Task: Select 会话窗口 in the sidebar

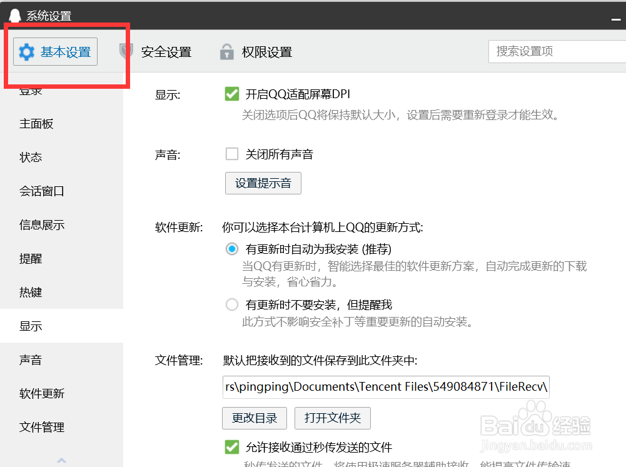Action: (61, 191)
